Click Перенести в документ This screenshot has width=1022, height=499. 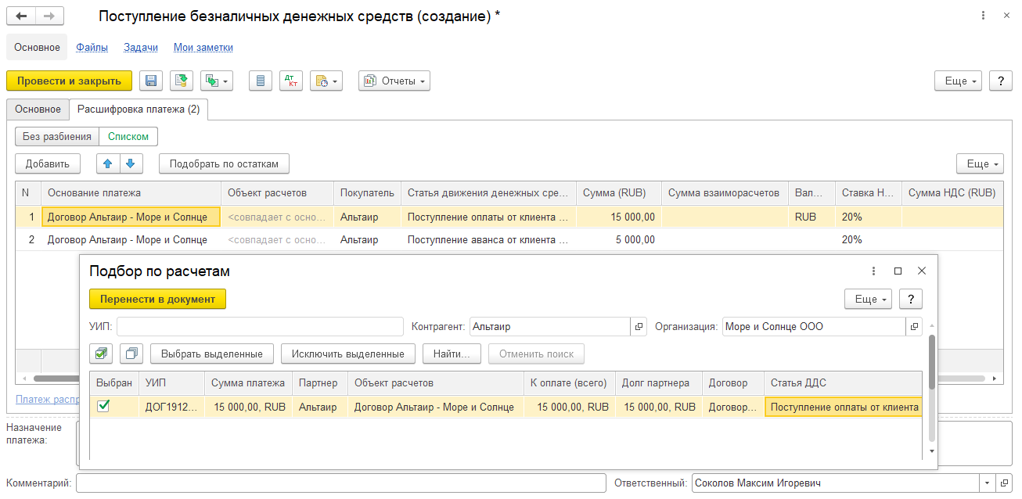click(157, 299)
